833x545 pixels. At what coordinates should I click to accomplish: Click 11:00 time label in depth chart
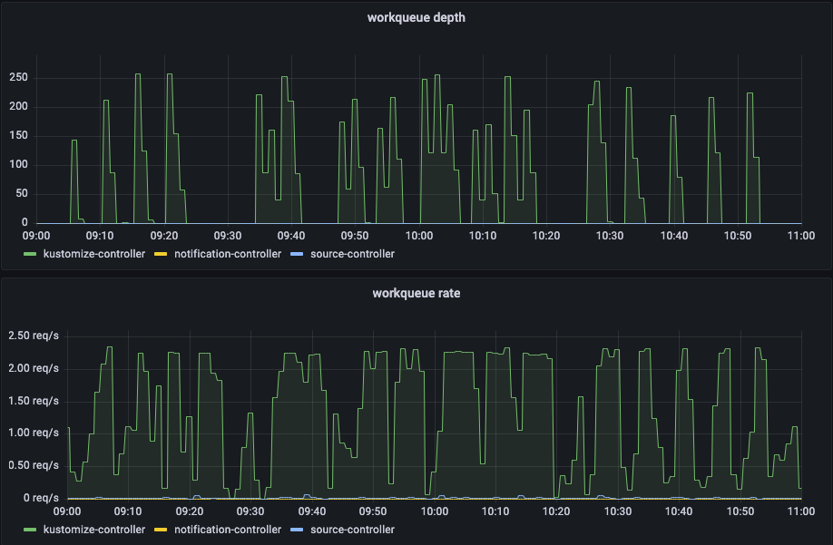coord(801,236)
